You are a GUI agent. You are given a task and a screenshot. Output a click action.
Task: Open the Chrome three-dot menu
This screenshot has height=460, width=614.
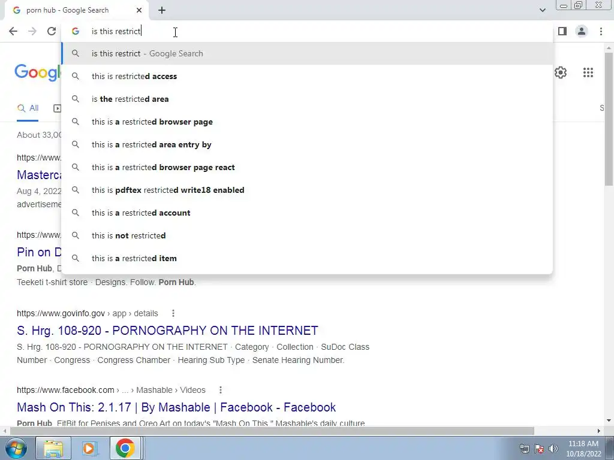(x=601, y=31)
